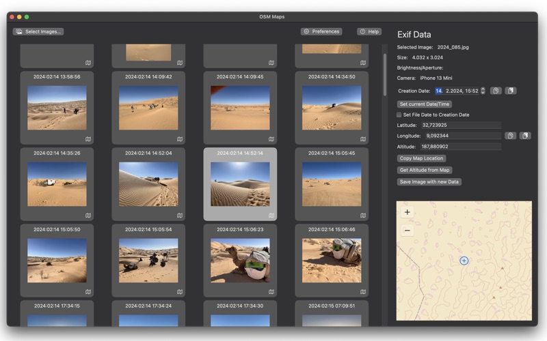
Task: Click the thumbnail grid vertical scrollbar
Action: click(385, 74)
